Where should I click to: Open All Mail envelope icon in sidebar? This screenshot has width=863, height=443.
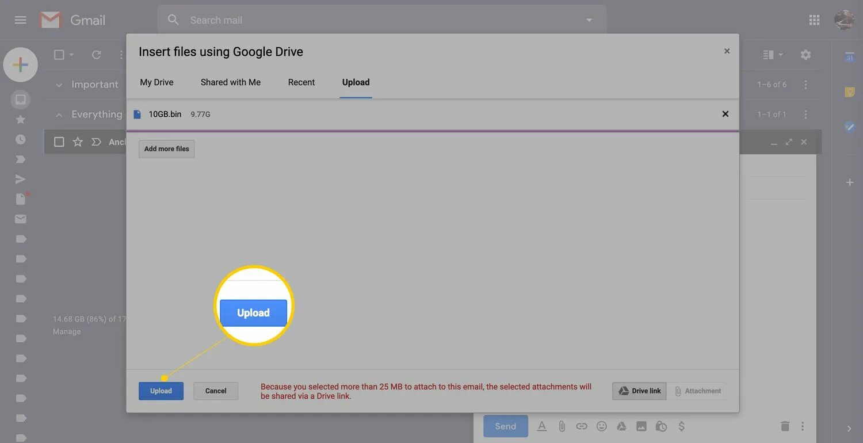point(21,219)
